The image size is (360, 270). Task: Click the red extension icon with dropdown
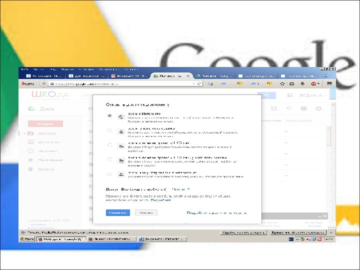tap(315, 84)
